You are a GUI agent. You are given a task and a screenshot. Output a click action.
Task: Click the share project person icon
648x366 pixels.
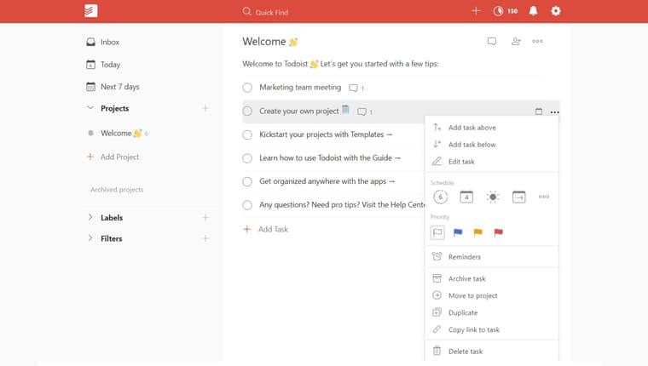click(516, 41)
